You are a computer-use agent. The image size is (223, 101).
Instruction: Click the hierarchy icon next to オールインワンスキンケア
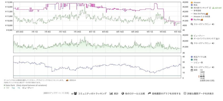click(217, 38)
